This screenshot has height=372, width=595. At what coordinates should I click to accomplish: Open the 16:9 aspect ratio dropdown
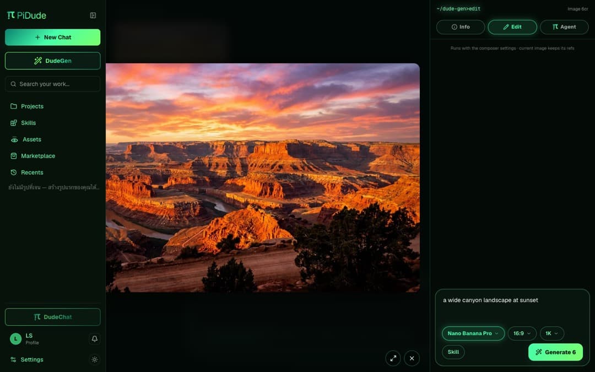click(x=522, y=333)
